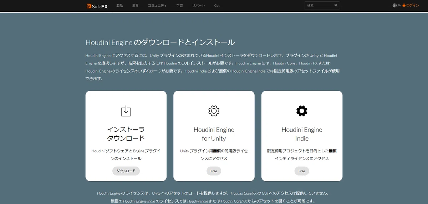Click the magnifying glass search icon
The height and width of the screenshot is (204, 428).
point(336,5)
